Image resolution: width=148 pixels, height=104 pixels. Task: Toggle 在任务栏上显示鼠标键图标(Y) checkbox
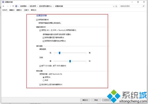[40, 85]
